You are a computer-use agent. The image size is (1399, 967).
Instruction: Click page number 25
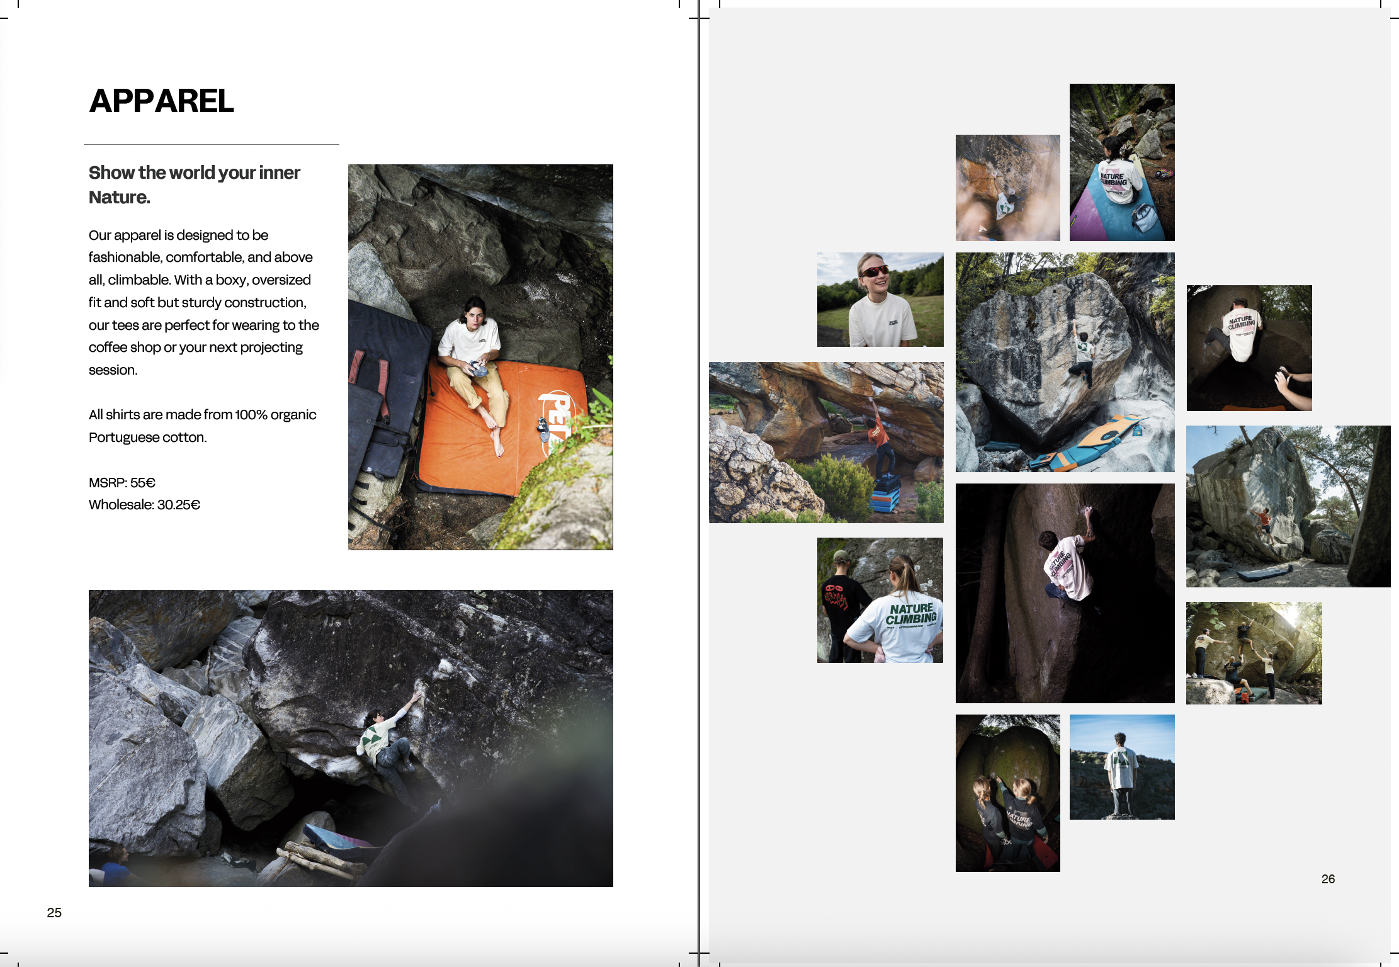[x=54, y=912]
